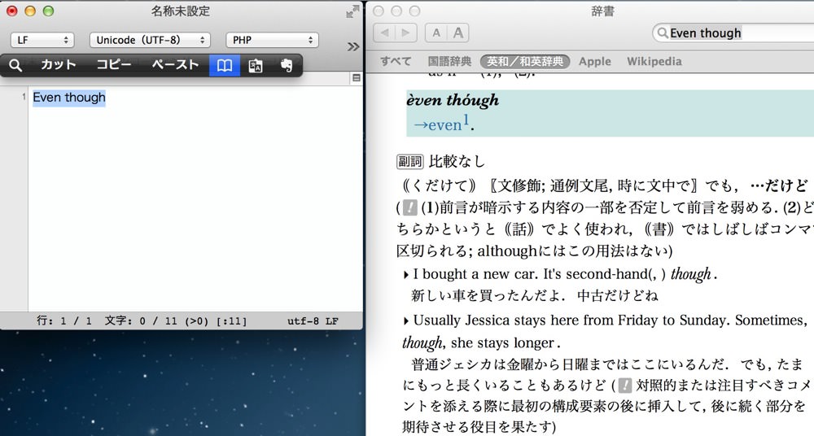
Task: Decrease dictionary font size small A
Action: coord(436,33)
